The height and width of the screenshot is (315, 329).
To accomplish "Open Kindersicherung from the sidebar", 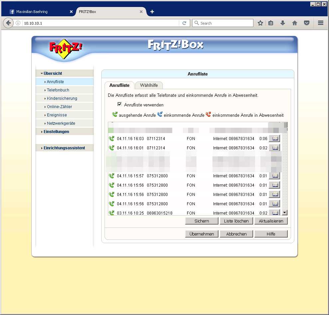I will coord(65,98).
